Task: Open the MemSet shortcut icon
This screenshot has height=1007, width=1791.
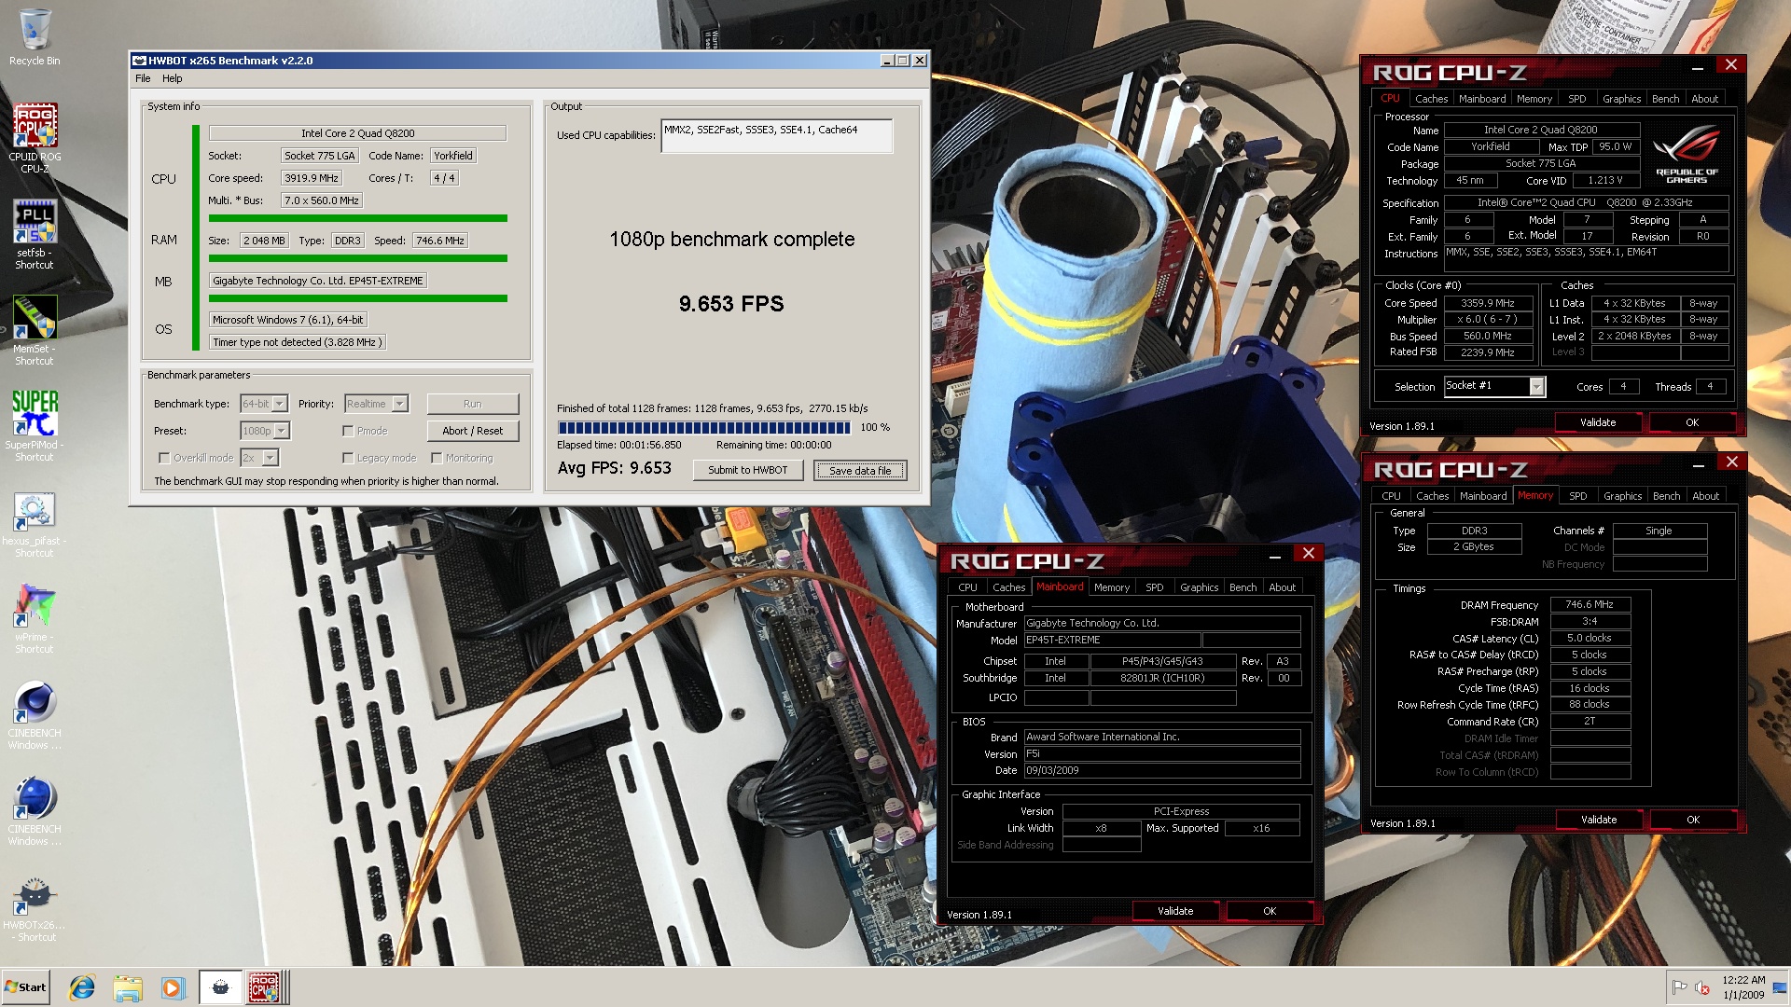Action: (x=35, y=330)
